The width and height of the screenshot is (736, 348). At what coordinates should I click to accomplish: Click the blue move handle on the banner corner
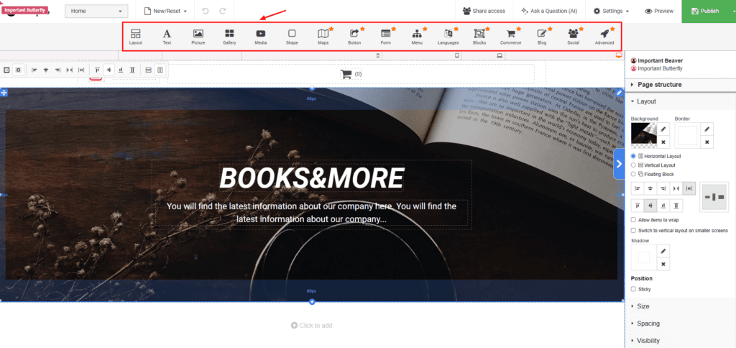pos(4,93)
